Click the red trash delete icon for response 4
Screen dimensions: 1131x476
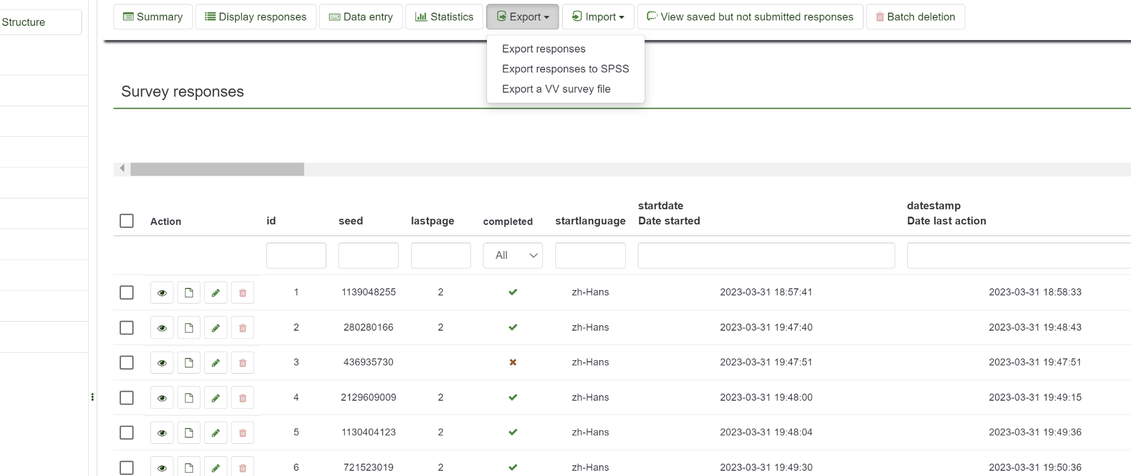point(243,398)
